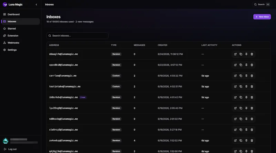Screen dimensions: 276x153
Task: Delete the ddaaglfm inbox
Action: (252, 54)
